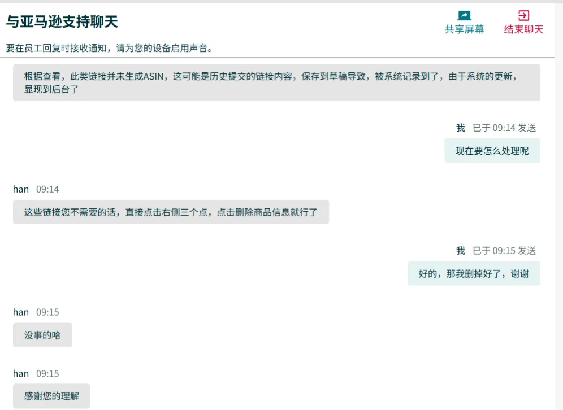Click the message bubble 感谢您的理解
Image resolution: width=563 pixels, height=410 pixels.
click(x=51, y=396)
